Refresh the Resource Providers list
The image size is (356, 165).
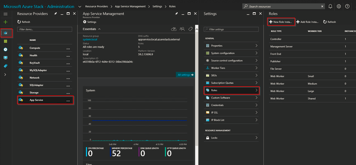click(x=24, y=22)
